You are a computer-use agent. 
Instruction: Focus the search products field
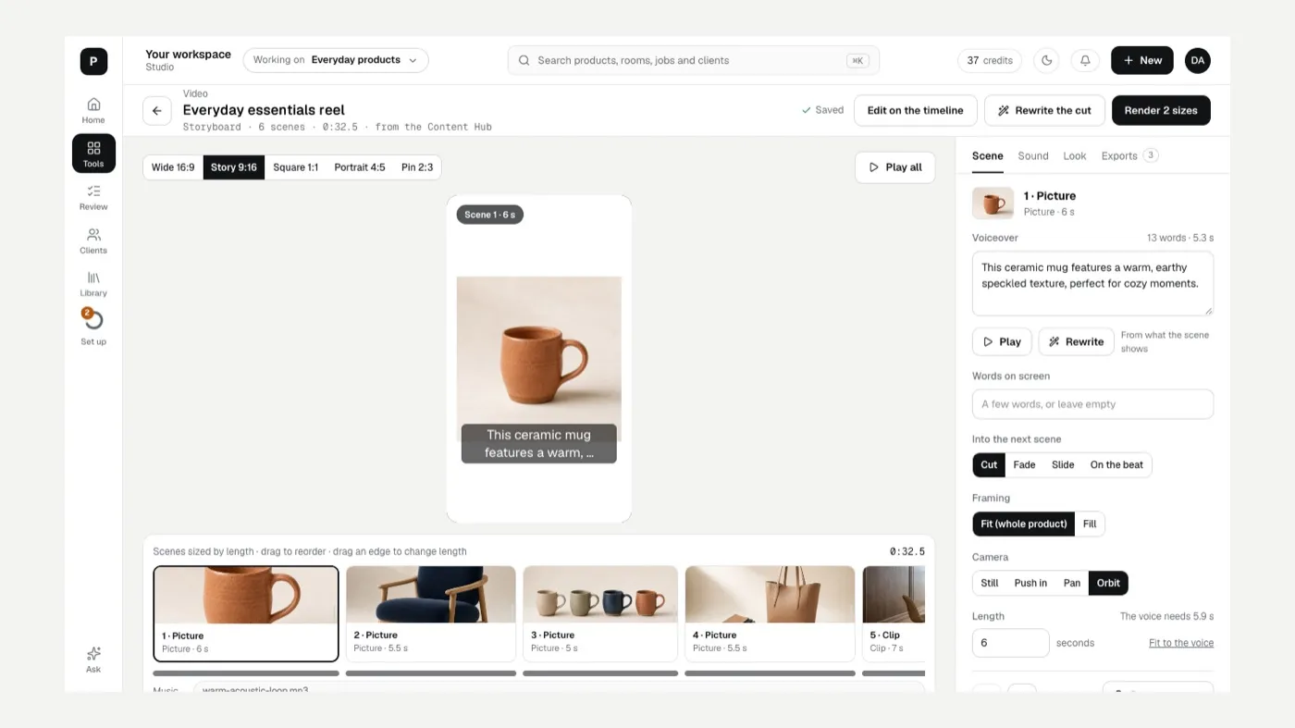point(694,60)
